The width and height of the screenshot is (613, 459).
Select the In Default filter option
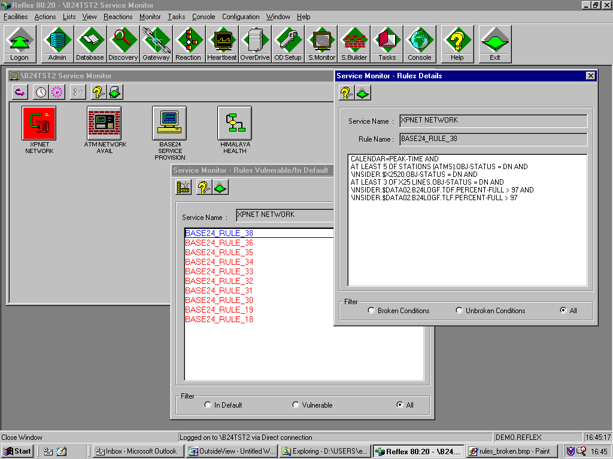tap(208, 405)
